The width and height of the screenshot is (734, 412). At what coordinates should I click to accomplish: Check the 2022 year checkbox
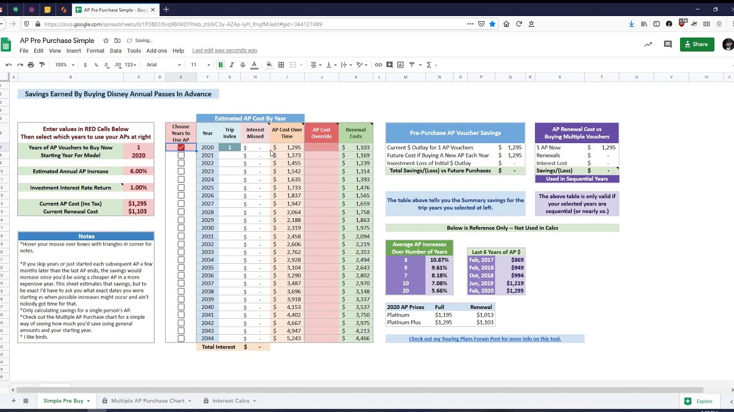[181, 163]
